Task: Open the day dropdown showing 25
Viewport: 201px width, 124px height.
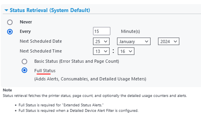Action: point(101,41)
